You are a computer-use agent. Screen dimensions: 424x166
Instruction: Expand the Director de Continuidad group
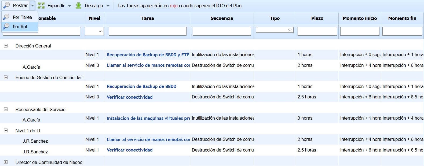point(6,162)
